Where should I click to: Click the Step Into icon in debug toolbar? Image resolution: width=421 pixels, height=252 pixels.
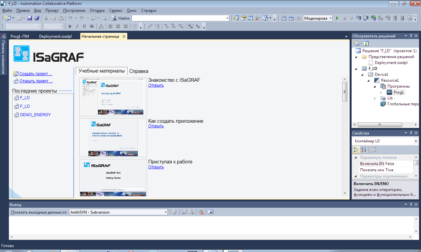point(359,18)
